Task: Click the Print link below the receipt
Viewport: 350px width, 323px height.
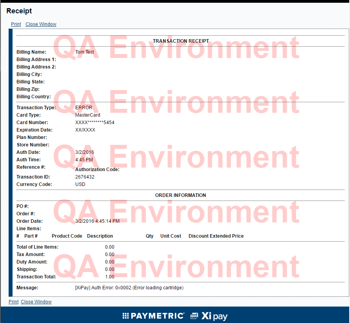Action: [x=14, y=302]
